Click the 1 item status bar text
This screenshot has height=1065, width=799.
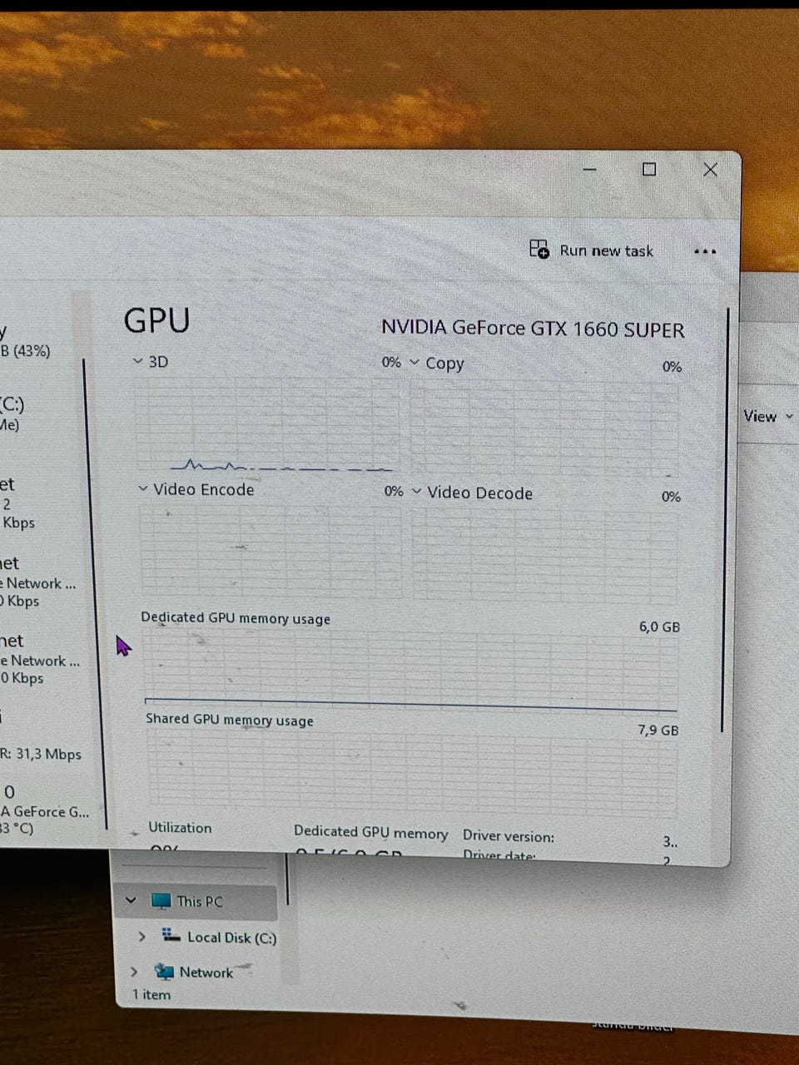(x=151, y=995)
